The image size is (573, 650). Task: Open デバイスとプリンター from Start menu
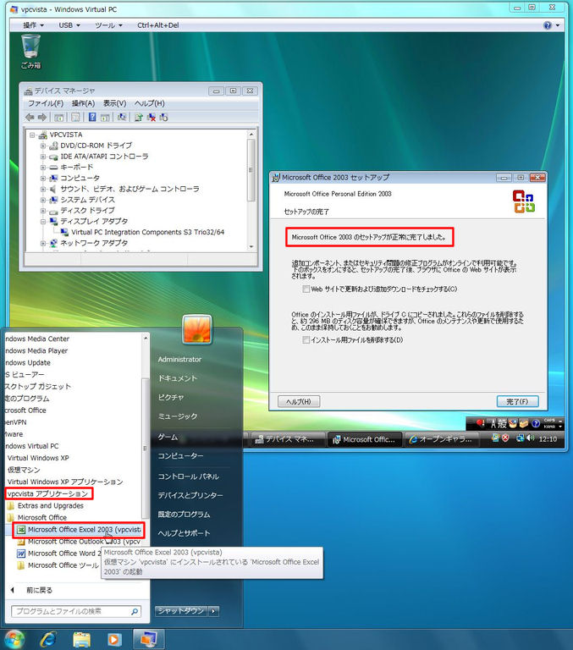coord(190,495)
